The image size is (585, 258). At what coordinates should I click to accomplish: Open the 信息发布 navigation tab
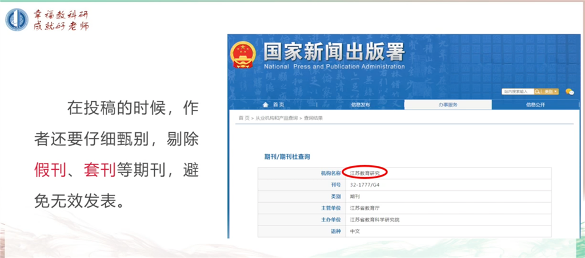360,105
